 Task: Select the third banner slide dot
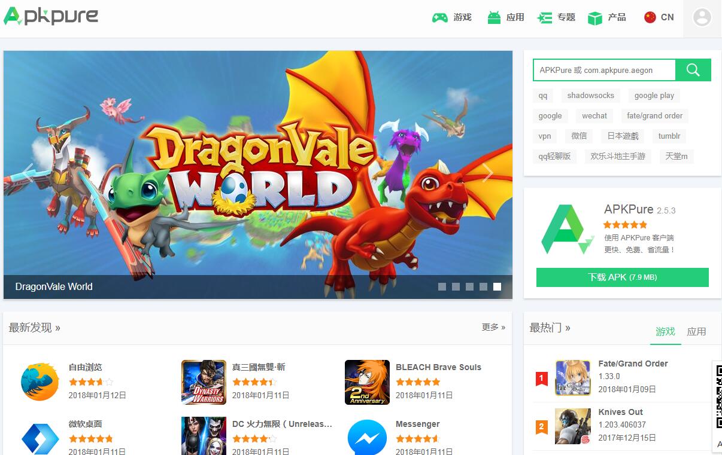click(469, 287)
